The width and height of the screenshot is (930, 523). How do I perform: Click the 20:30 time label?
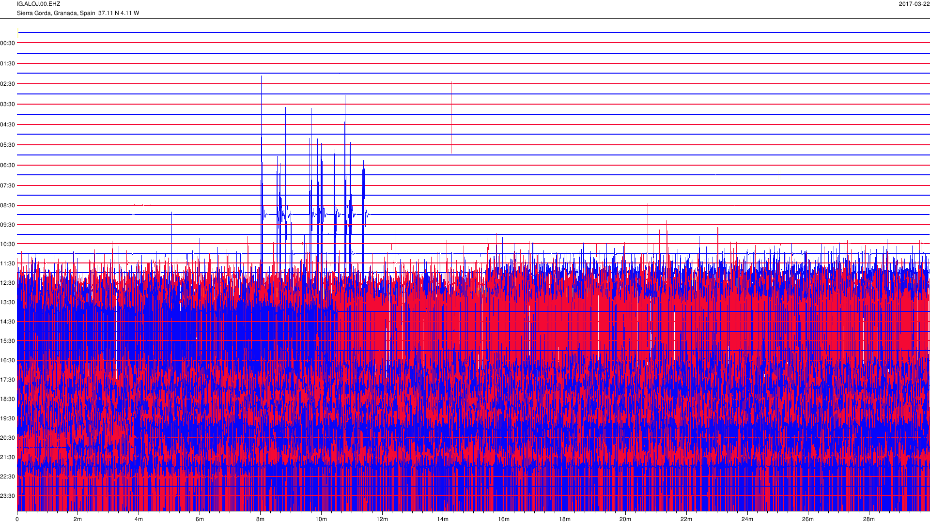[x=8, y=438]
